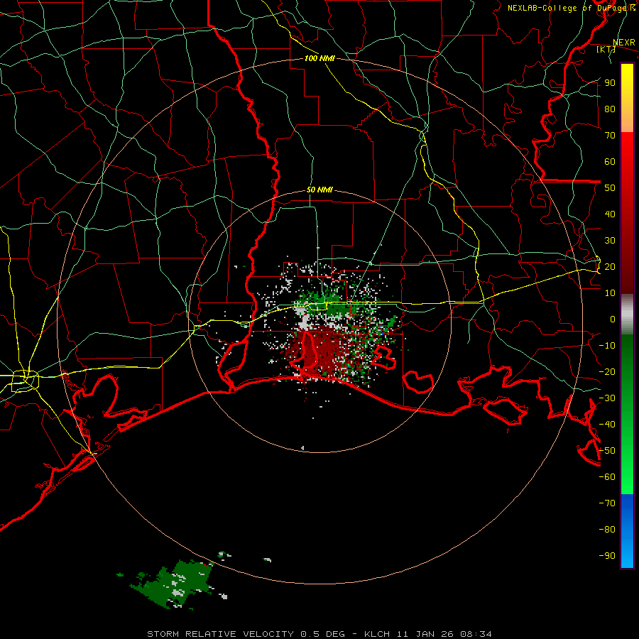
Task: Click the 30 value on velocity scale
Action: pyautogui.click(x=610, y=241)
